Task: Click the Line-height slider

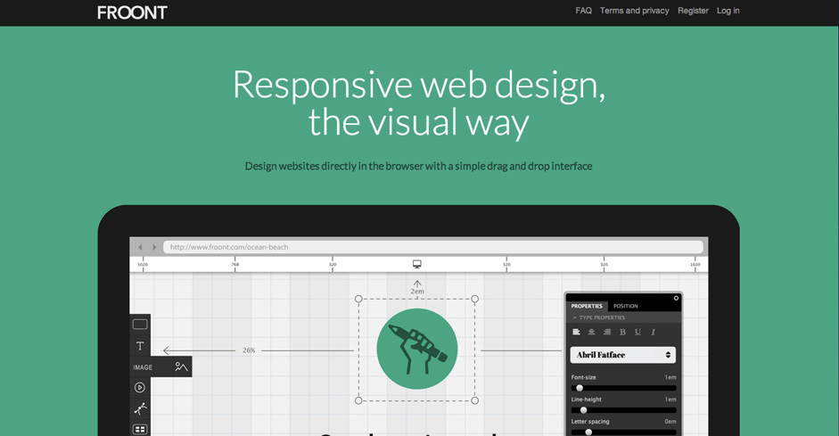Action: click(623, 410)
